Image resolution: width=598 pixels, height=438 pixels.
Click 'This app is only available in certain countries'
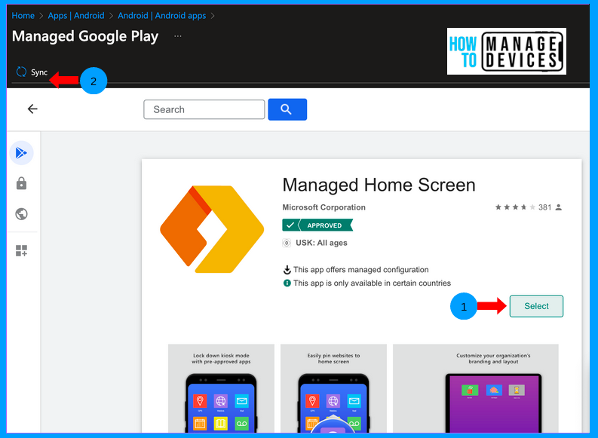click(x=372, y=283)
